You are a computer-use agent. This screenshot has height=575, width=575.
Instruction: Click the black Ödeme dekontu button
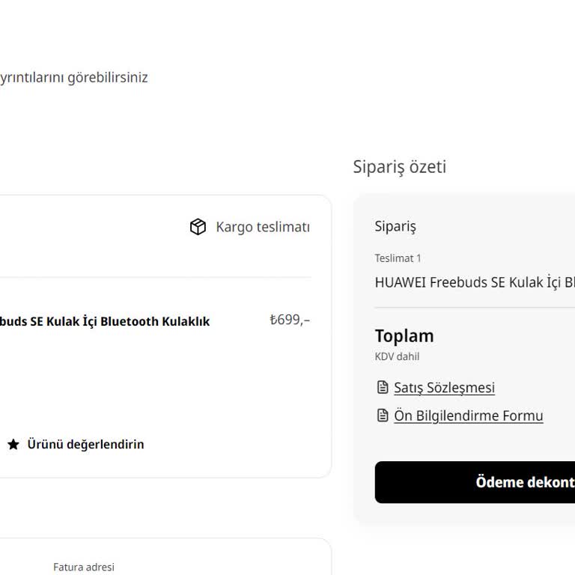(x=475, y=482)
